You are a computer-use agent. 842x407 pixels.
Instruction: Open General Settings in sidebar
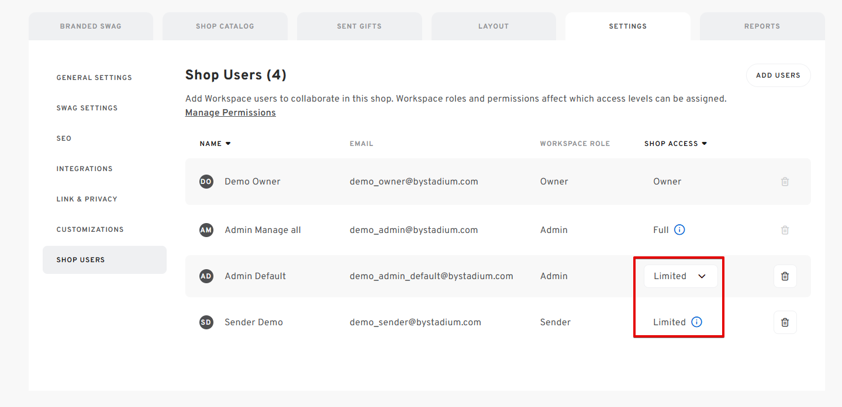[x=94, y=78]
